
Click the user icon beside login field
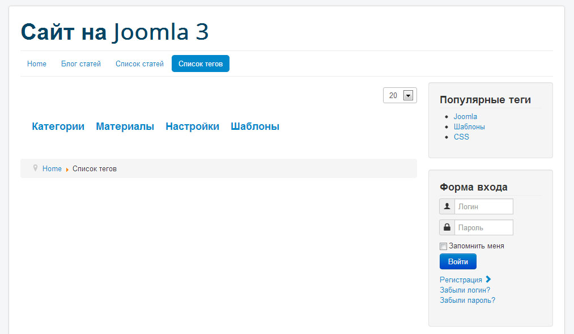447,206
